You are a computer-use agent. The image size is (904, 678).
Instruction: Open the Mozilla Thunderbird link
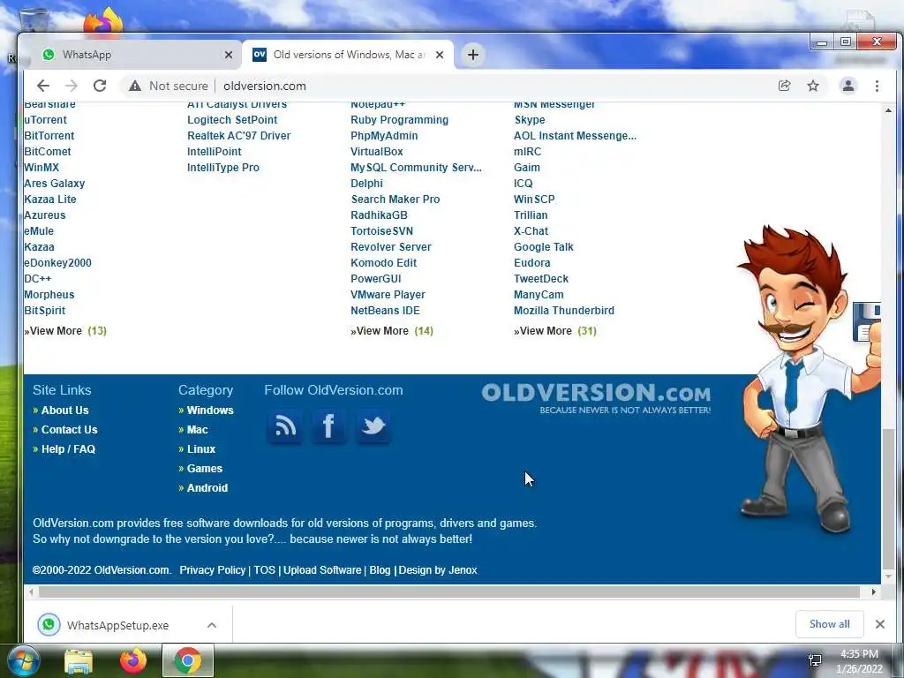564,310
